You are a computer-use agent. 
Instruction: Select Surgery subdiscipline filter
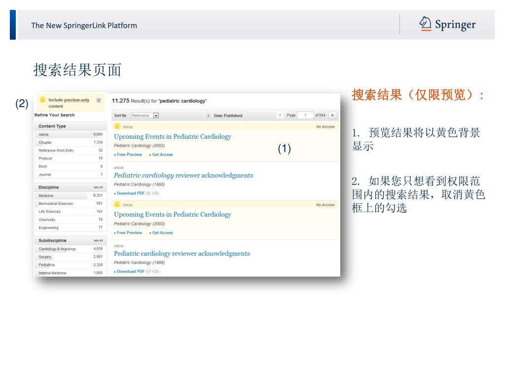point(71,257)
